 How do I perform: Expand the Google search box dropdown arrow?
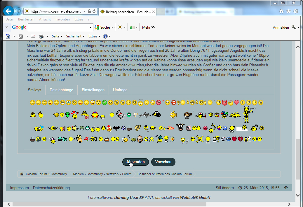click(x=90, y=27)
